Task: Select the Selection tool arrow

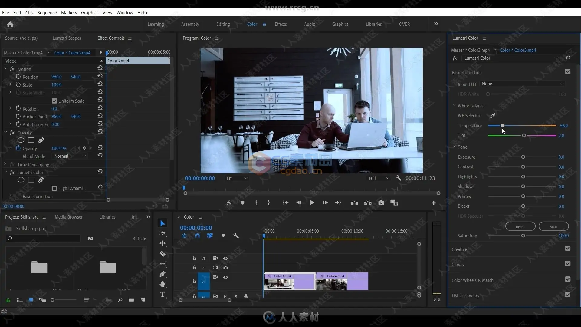Action: [x=162, y=223]
